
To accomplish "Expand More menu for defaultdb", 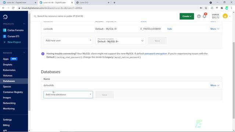I will coord(214,85).
